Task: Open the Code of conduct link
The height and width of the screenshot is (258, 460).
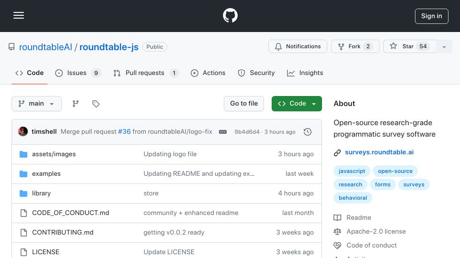Action: 371,245
